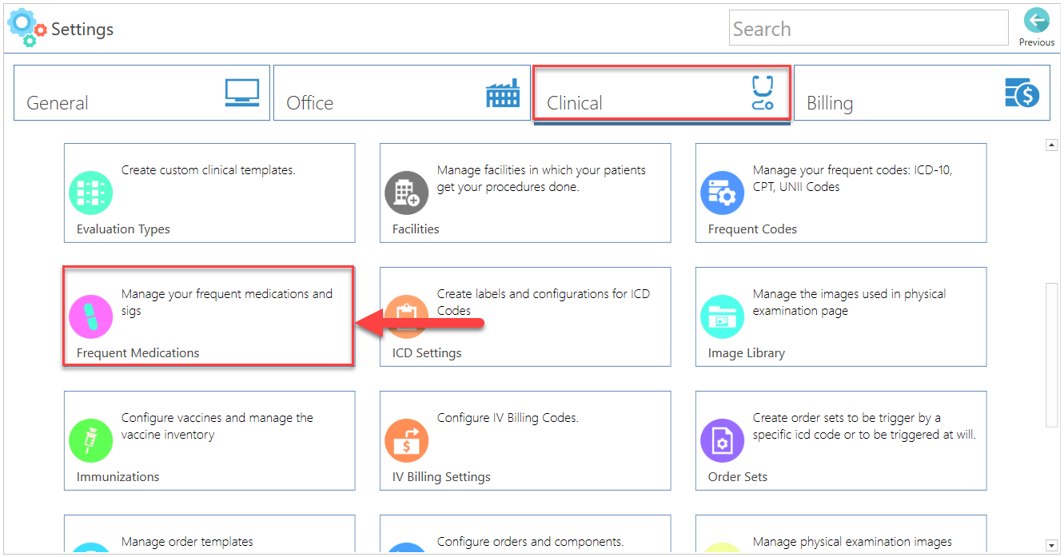This screenshot has height=557, width=1064.
Task: Open the ICD Settings clipboard icon
Action: pos(406,316)
